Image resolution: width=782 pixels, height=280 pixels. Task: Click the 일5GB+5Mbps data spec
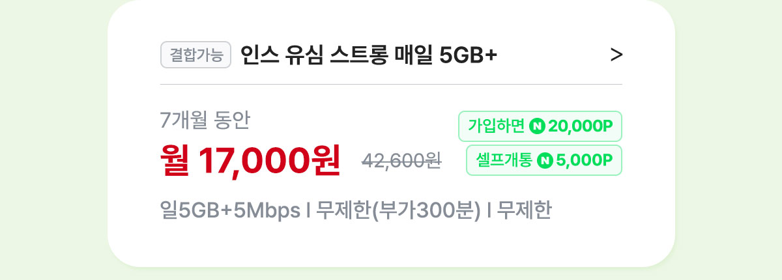230,211
